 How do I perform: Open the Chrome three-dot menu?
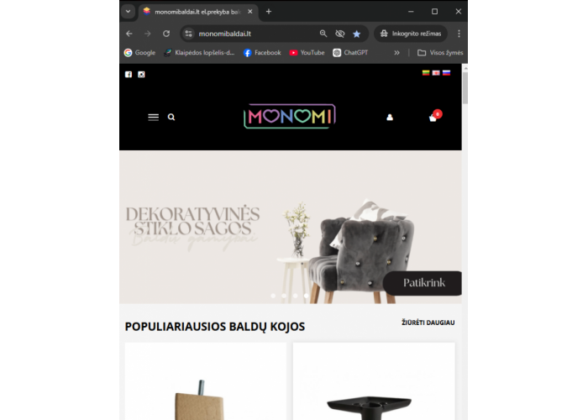459,34
